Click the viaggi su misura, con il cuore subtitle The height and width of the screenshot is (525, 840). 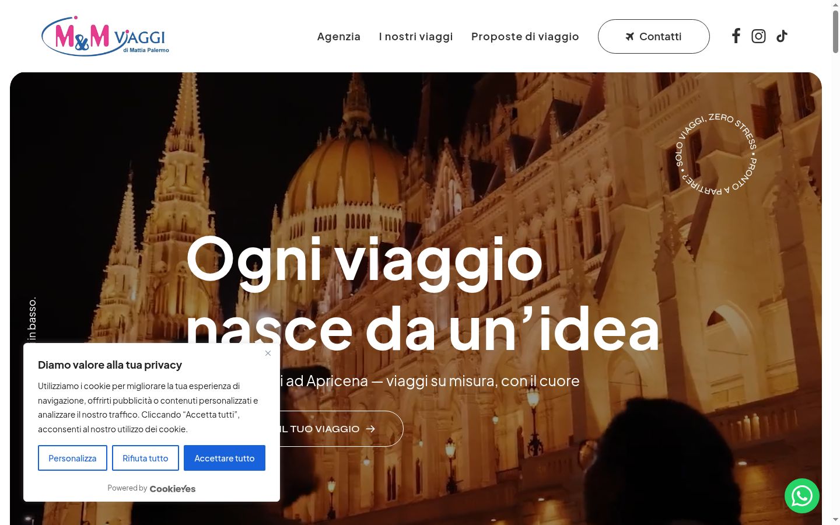pyautogui.click(x=483, y=381)
